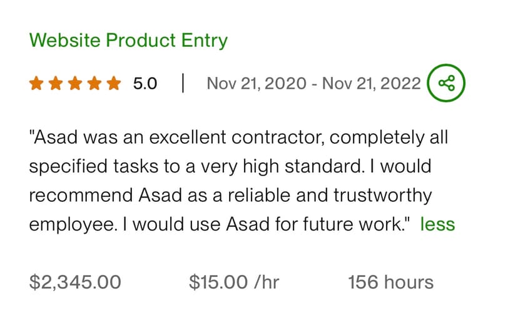Click the 156 hours worked label
Viewport: 518px width, 320px height.
pos(391,282)
